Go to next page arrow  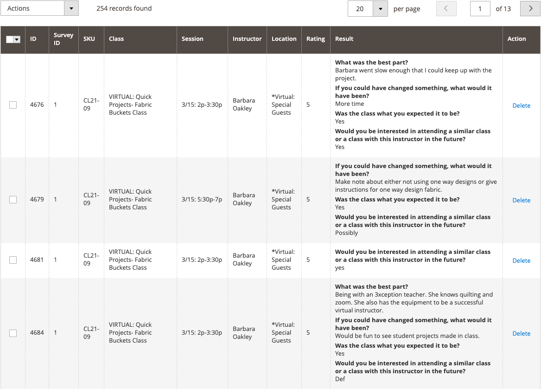(530, 9)
